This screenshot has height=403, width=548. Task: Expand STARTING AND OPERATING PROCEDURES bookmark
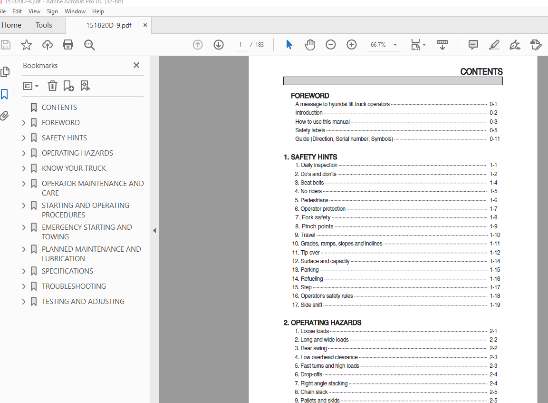click(24, 206)
